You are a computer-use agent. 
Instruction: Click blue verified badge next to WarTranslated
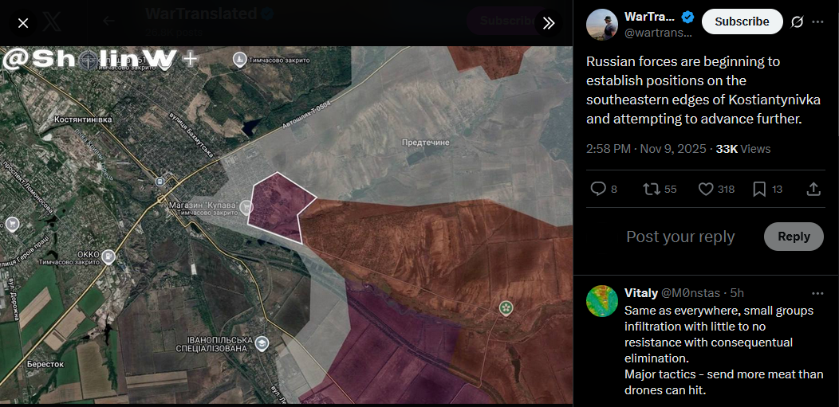(687, 17)
